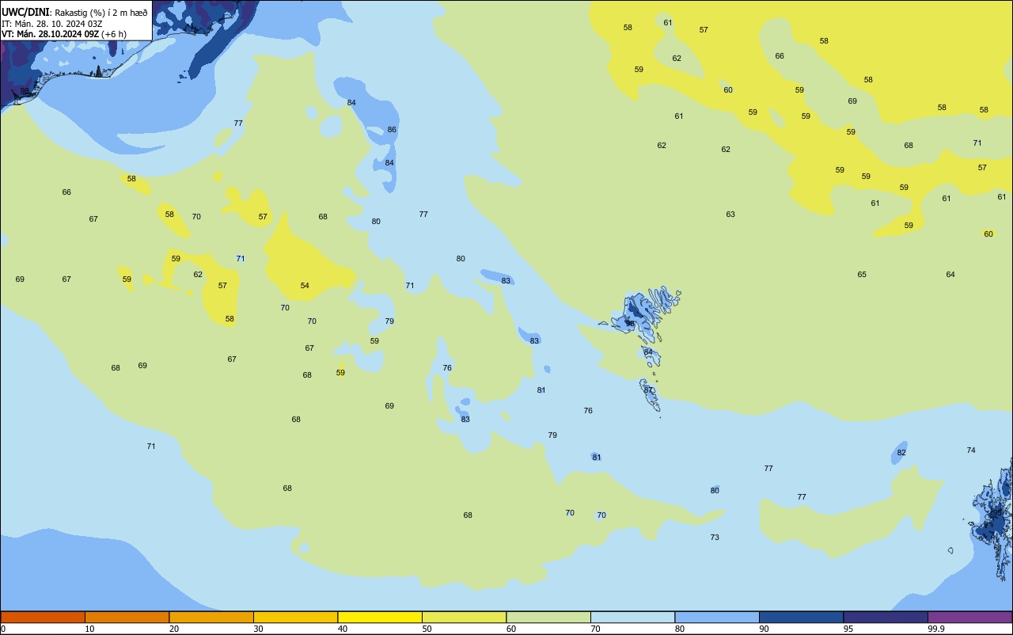1013x635 pixels.
Task: Select the map value 64
Action: (950, 275)
